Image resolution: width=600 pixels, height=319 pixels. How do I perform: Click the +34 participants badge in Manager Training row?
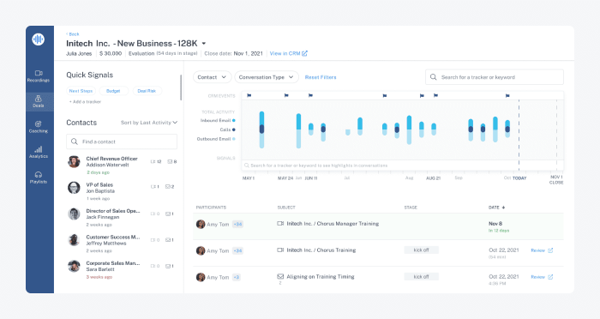click(237, 225)
